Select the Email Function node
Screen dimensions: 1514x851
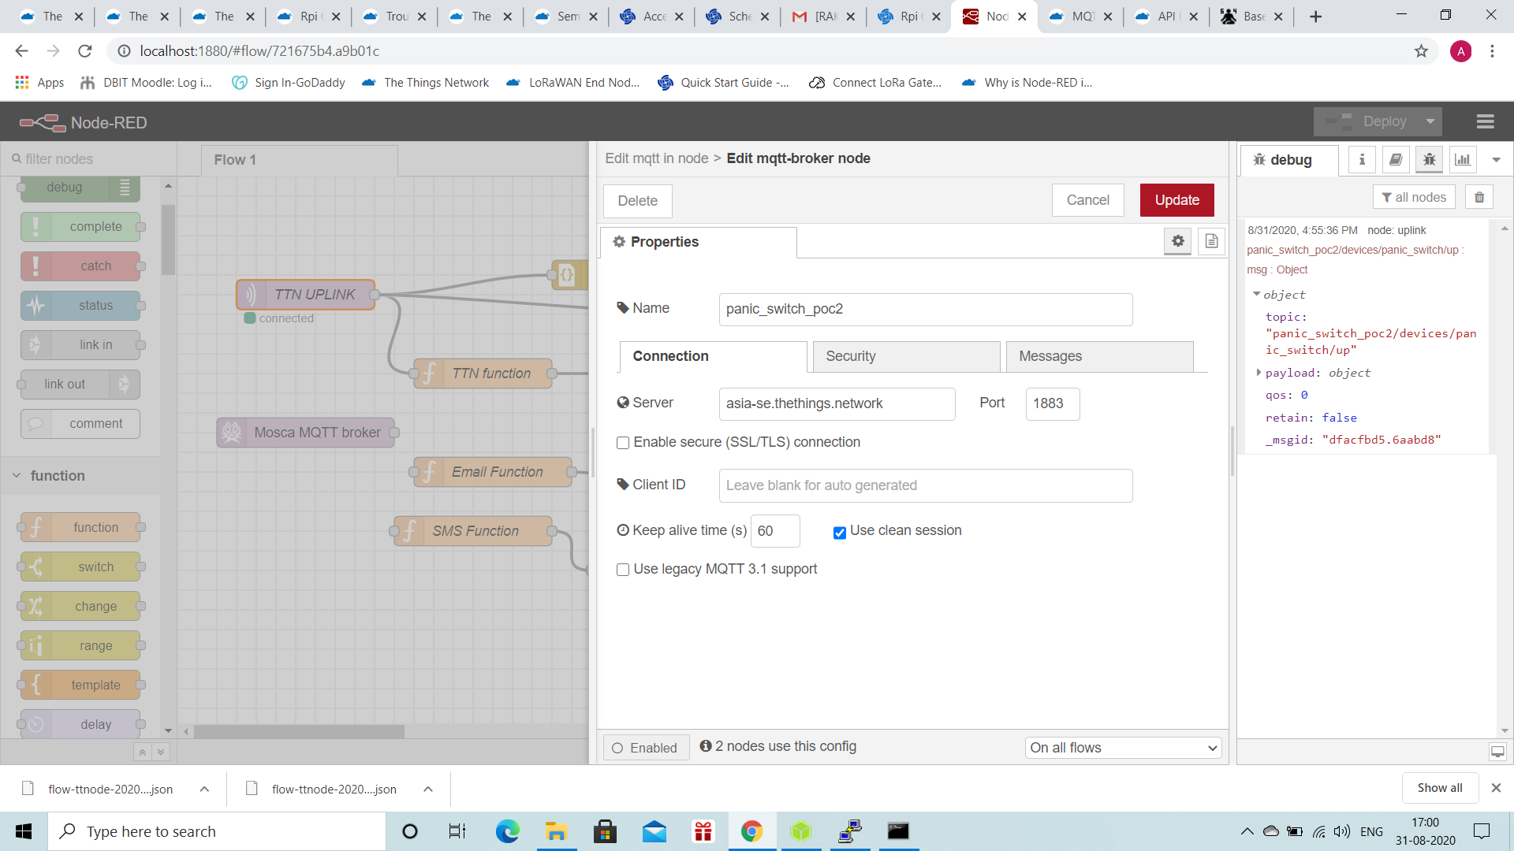pyautogui.click(x=493, y=471)
